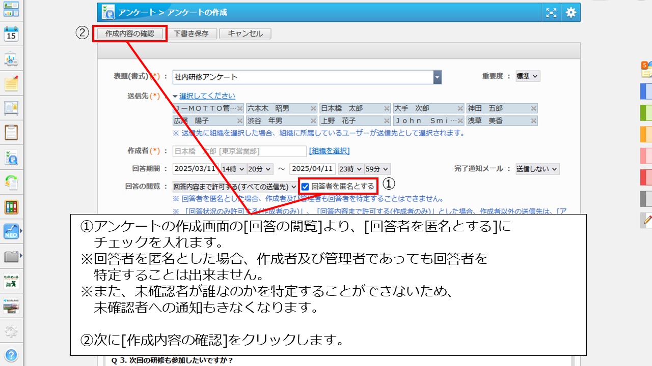Open the 回答の閲覧 permission dropdown
652x366 pixels.
click(235, 187)
